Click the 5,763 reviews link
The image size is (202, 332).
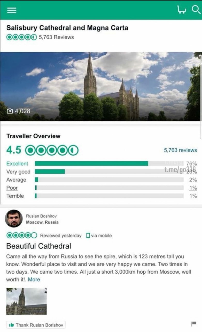(x=180, y=150)
